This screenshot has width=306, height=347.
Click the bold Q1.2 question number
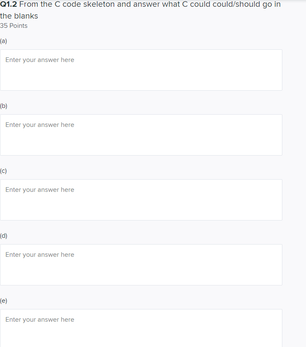click(8, 4)
